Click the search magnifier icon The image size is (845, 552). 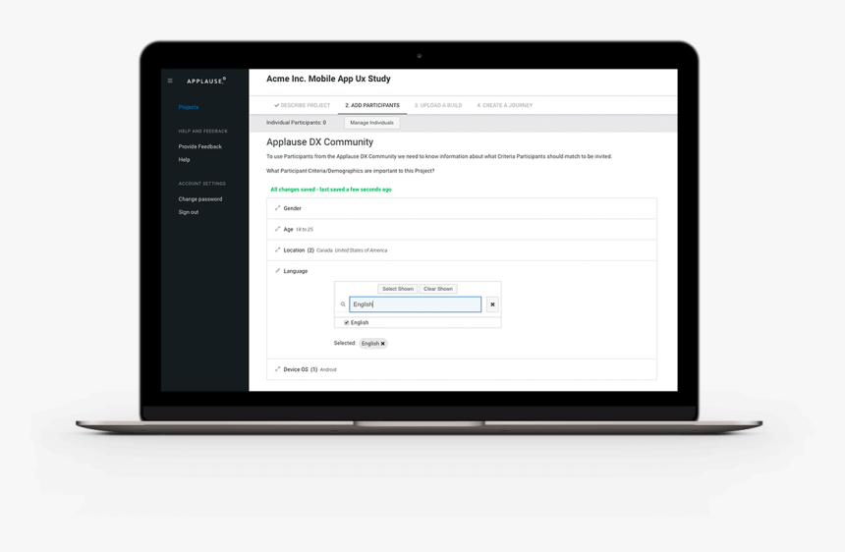pyautogui.click(x=343, y=304)
